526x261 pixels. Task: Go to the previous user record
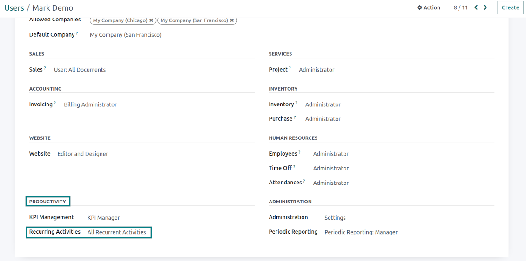pos(476,7)
